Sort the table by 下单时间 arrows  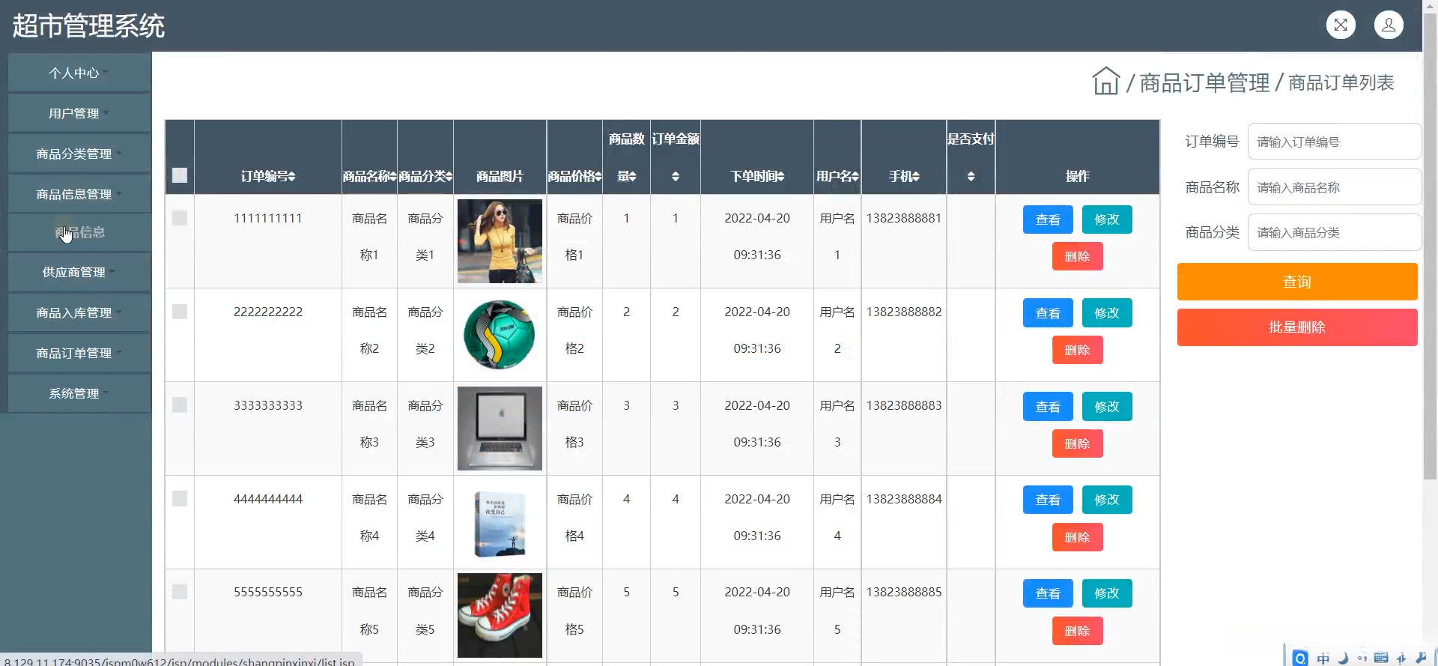click(781, 177)
